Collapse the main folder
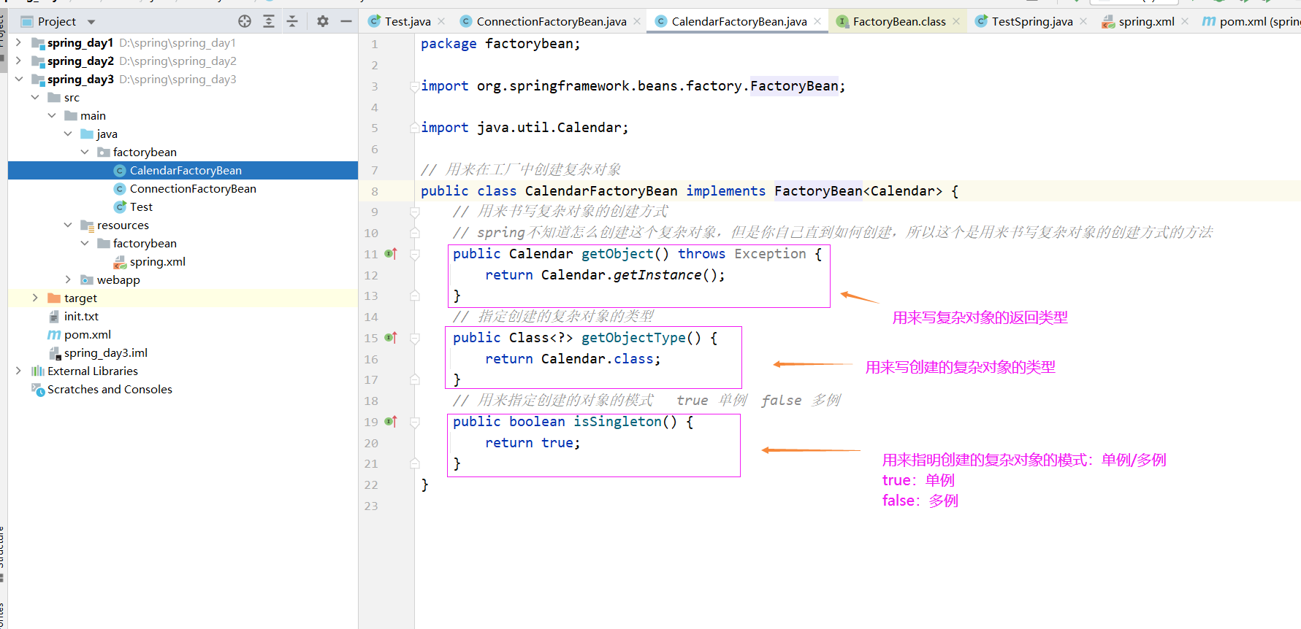 tap(52, 115)
